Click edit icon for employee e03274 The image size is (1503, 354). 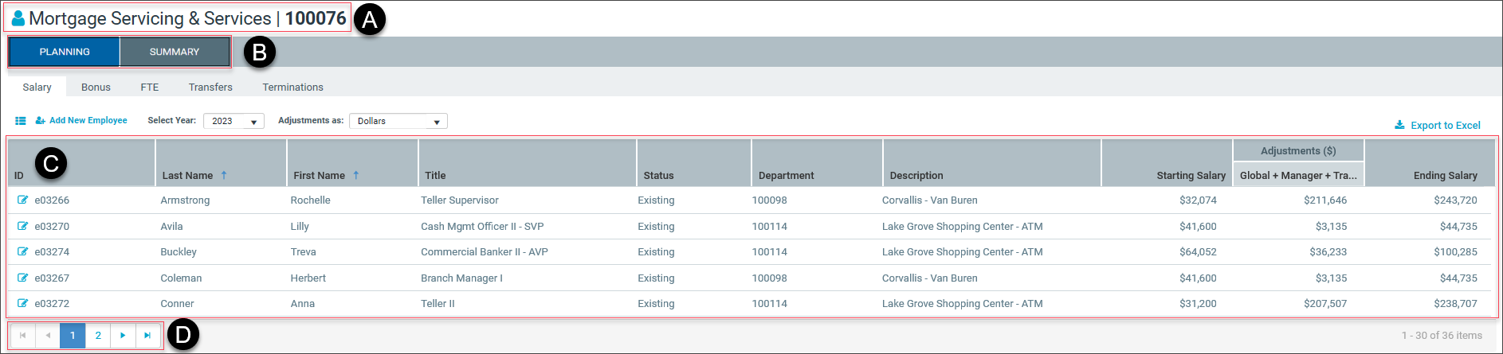click(x=22, y=251)
